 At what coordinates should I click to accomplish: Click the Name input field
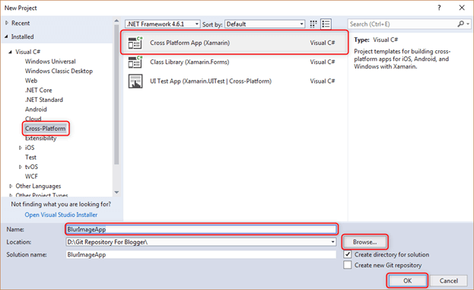pyautogui.click(x=201, y=229)
